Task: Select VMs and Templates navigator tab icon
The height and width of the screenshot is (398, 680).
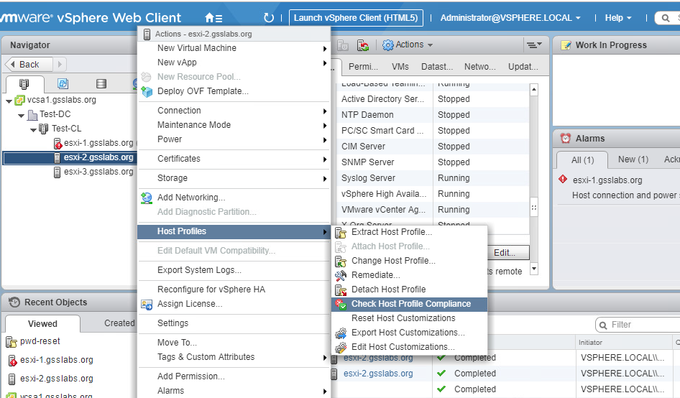Action: click(63, 83)
